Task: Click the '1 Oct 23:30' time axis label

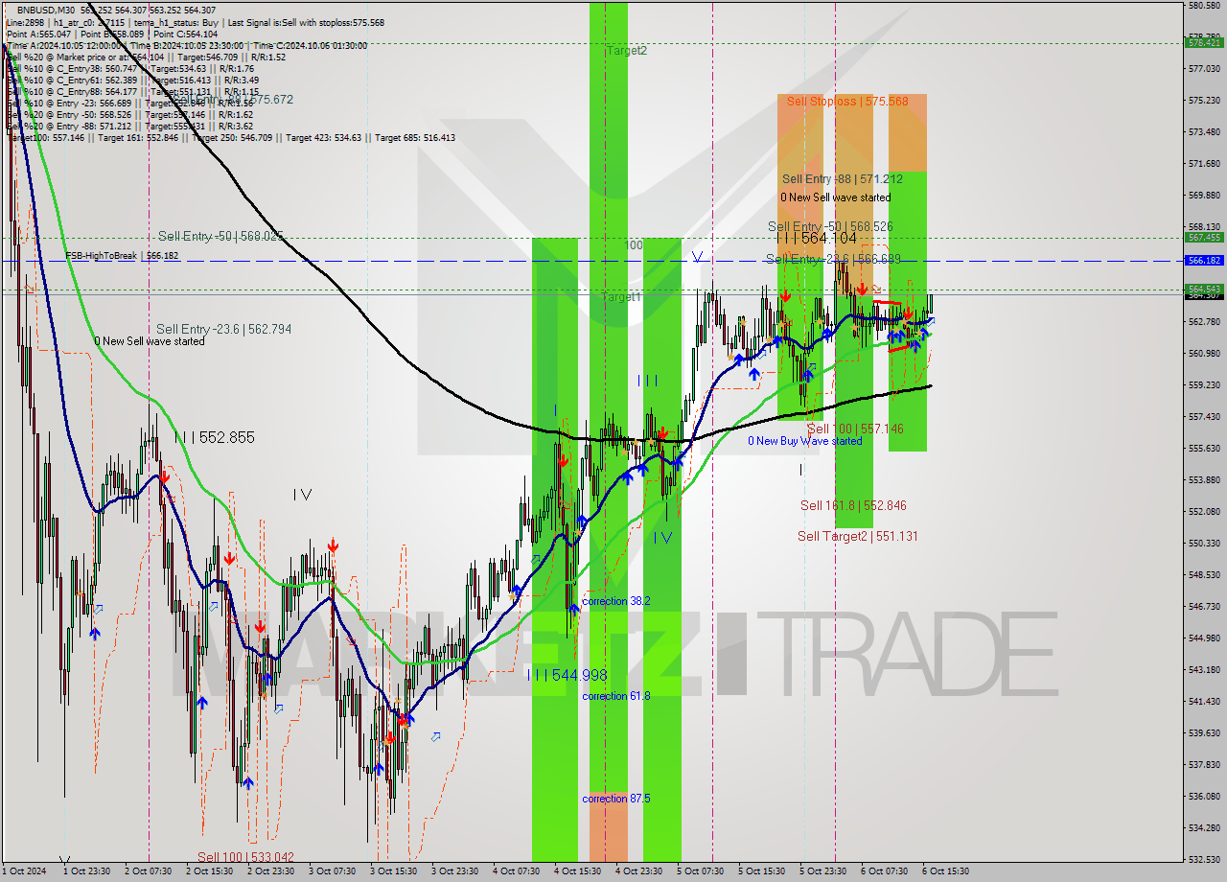Action: (86, 871)
